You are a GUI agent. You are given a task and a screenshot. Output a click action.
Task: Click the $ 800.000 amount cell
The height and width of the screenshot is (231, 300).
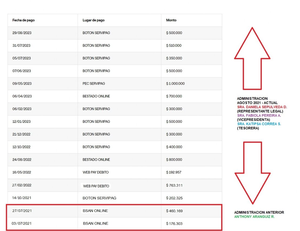pos(174,160)
